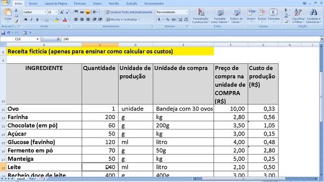The height and width of the screenshot is (182, 324).
Task: Open font size 22 dropdown
Action: click(x=56, y=12)
